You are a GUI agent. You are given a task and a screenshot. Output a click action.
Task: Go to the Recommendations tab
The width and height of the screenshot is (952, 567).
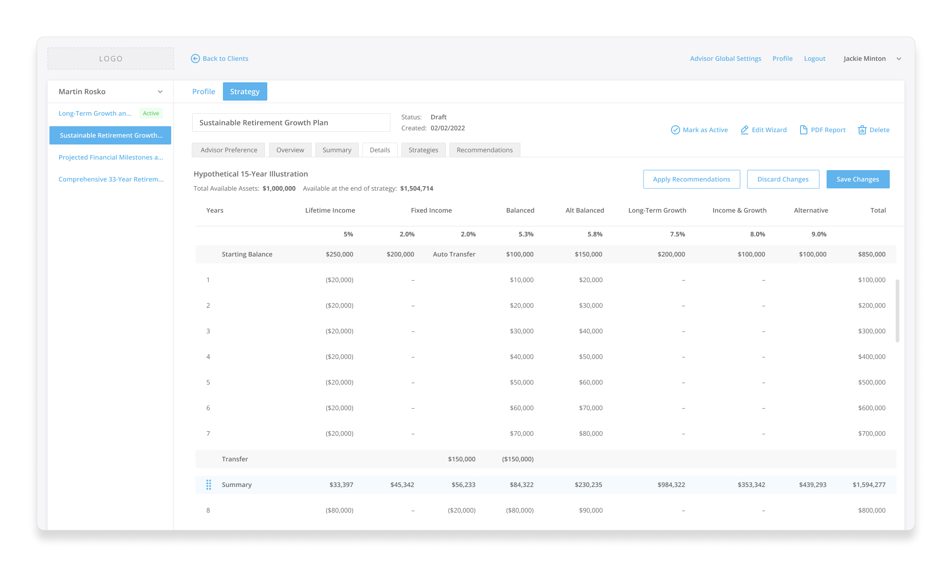[485, 150]
